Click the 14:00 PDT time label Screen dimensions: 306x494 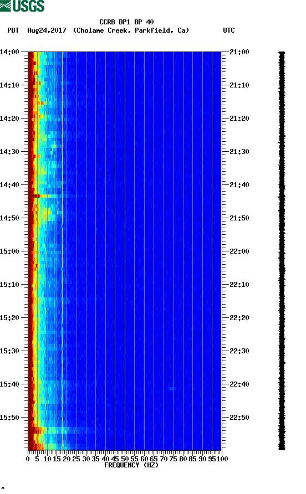click(9, 52)
